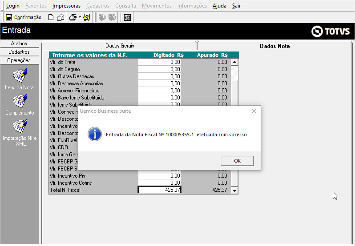
Task: Click Vlr. do Frete Digitado field
Action: [159, 62]
